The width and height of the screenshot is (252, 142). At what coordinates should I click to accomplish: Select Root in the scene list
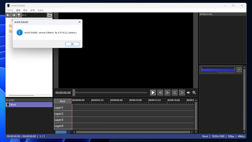(x=29, y=105)
